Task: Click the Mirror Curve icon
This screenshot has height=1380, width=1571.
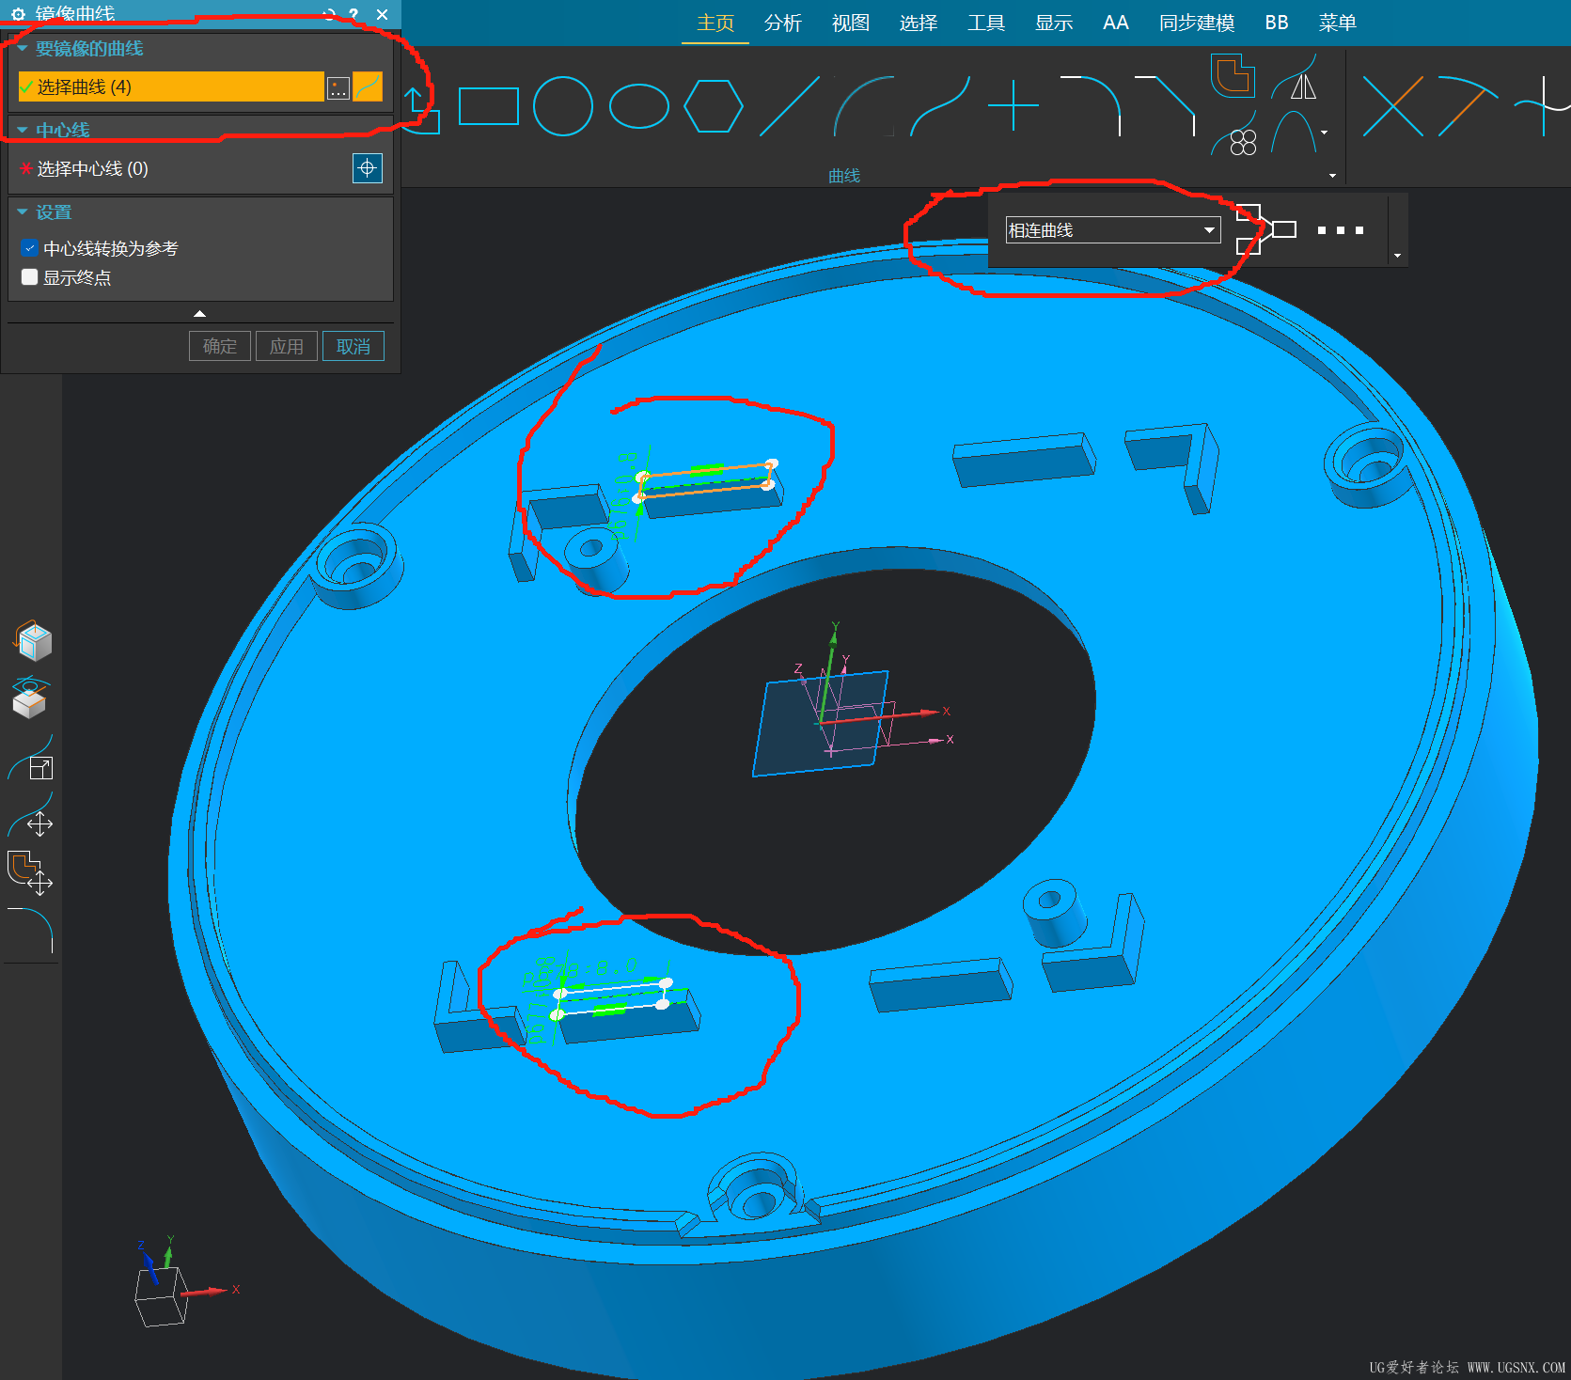Action: [x=1296, y=78]
